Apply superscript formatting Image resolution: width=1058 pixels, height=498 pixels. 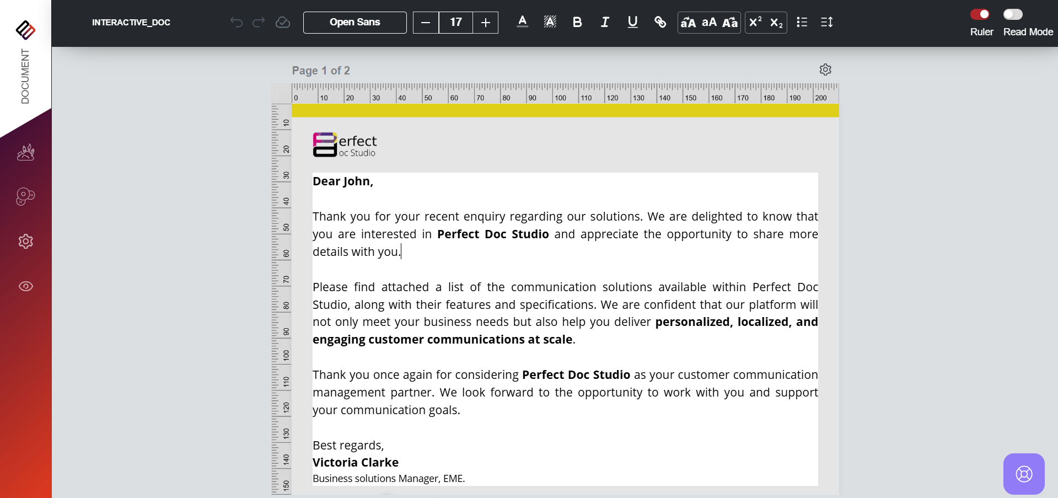755,22
